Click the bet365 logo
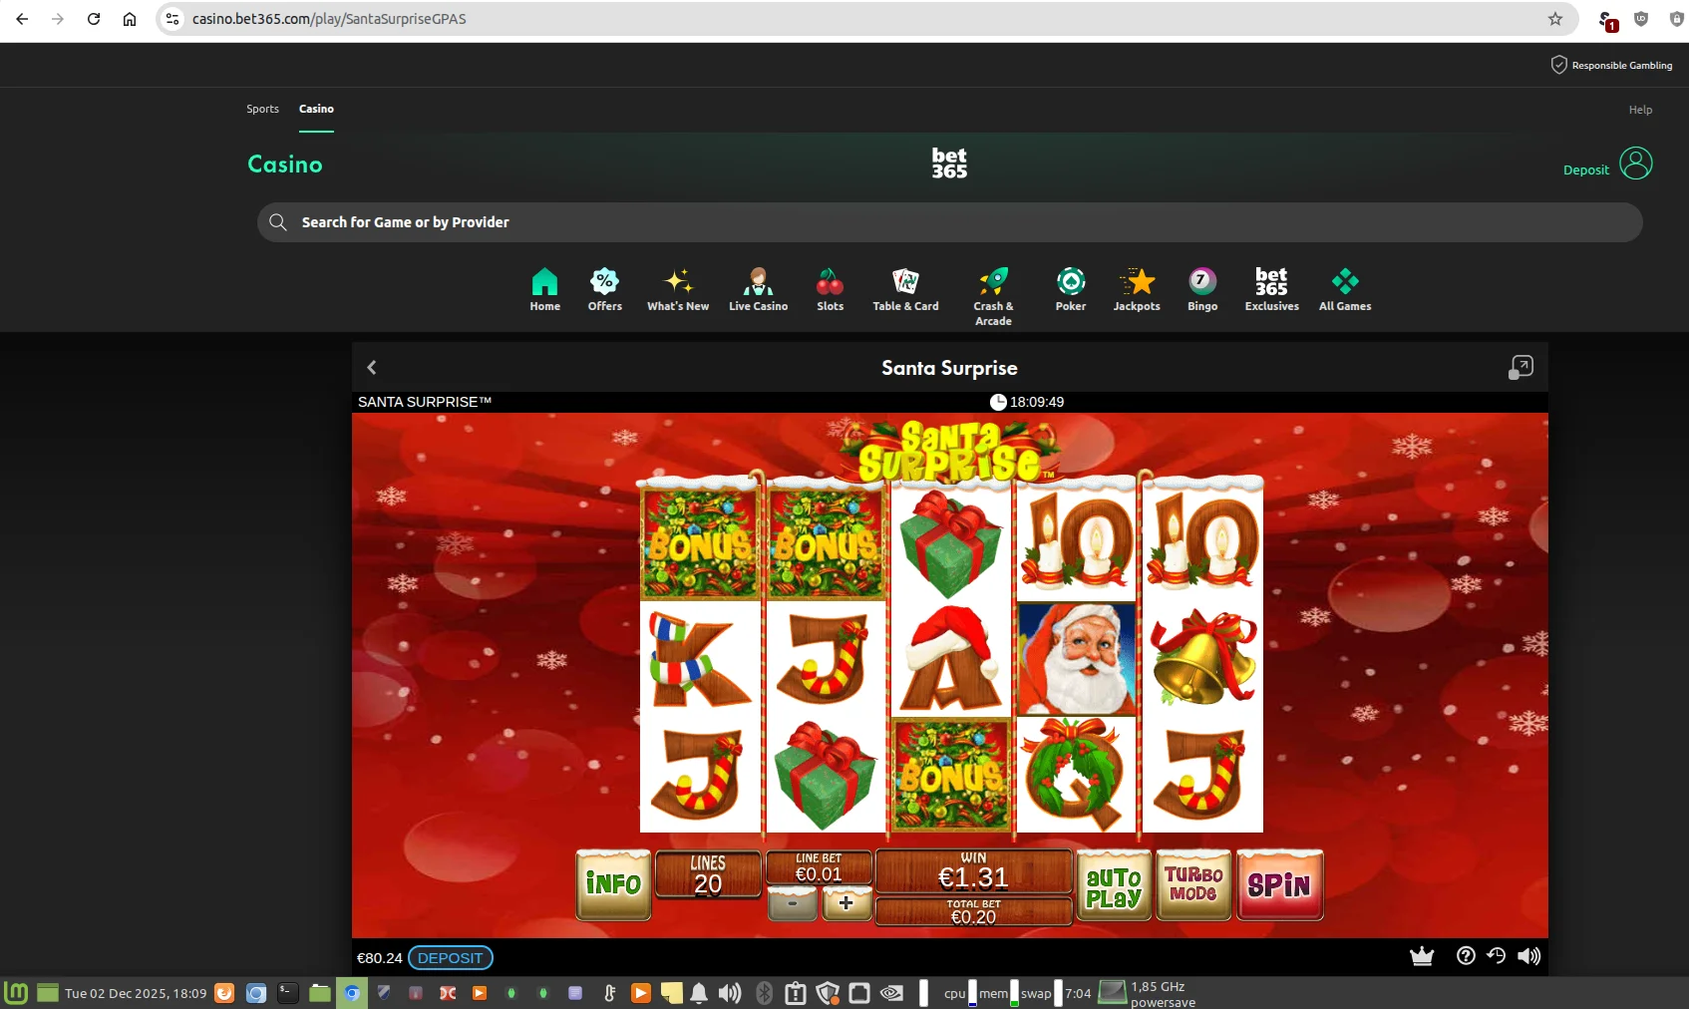Image resolution: width=1689 pixels, height=1009 pixels. click(x=949, y=163)
